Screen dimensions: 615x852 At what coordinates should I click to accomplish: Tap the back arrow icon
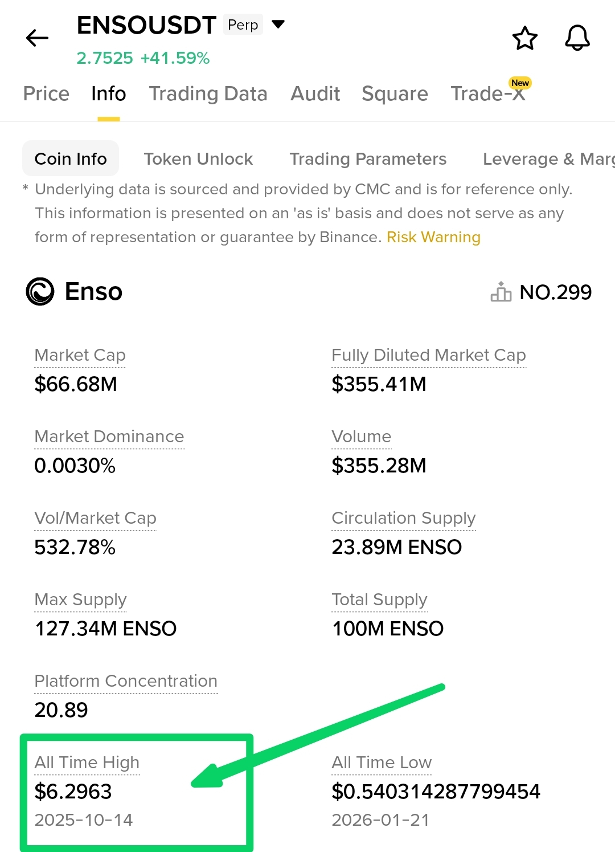click(38, 38)
